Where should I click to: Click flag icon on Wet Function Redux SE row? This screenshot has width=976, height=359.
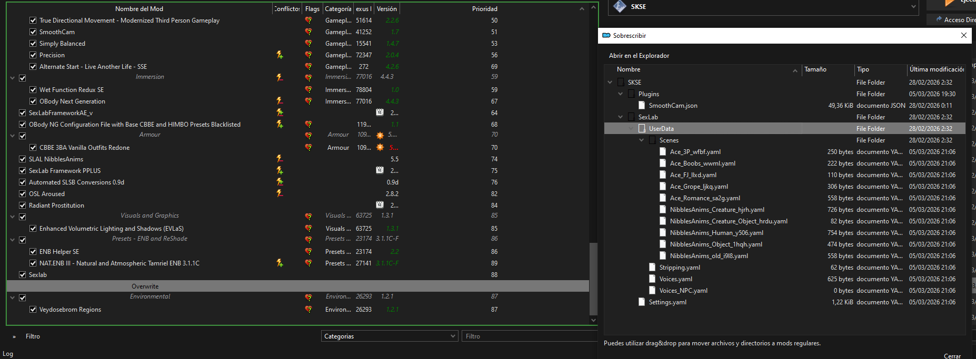(x=308, y=90)
